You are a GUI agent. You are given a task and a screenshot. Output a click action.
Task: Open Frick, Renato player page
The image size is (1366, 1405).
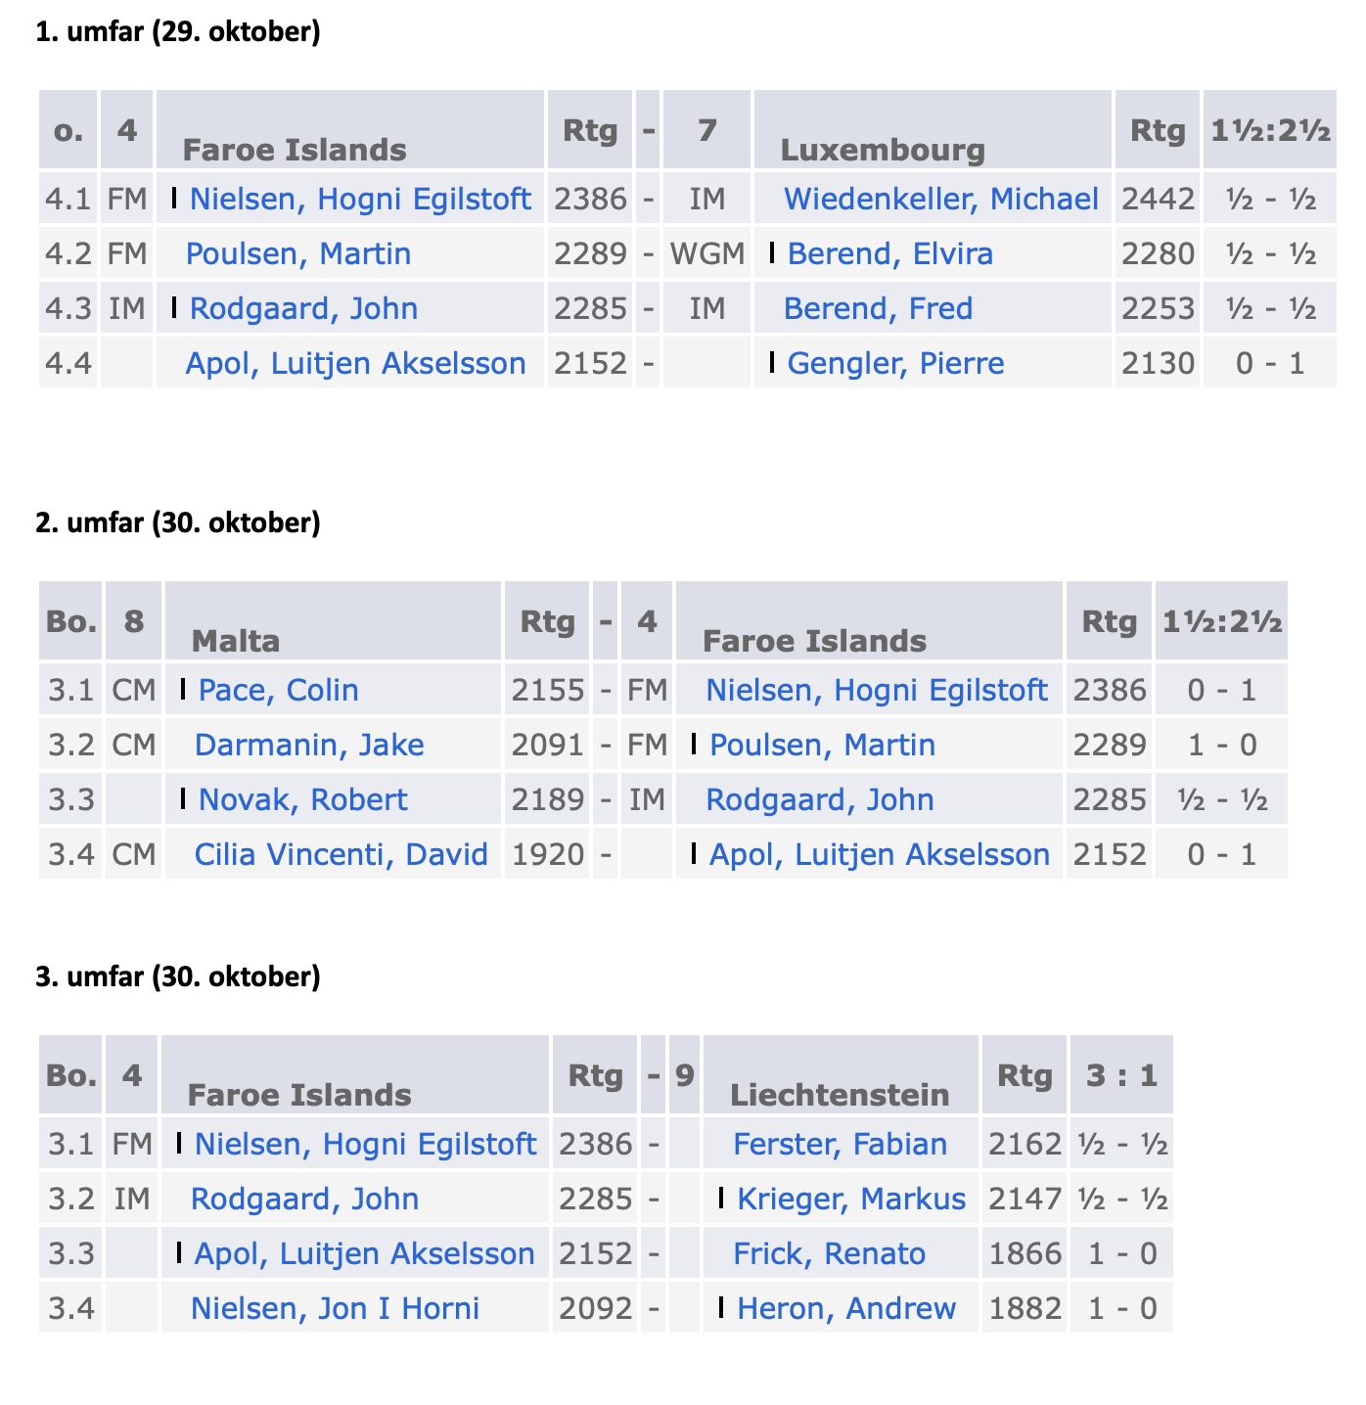coord(829,1253)
